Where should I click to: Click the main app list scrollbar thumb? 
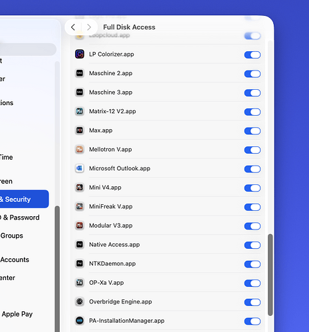tap(270, 275)
